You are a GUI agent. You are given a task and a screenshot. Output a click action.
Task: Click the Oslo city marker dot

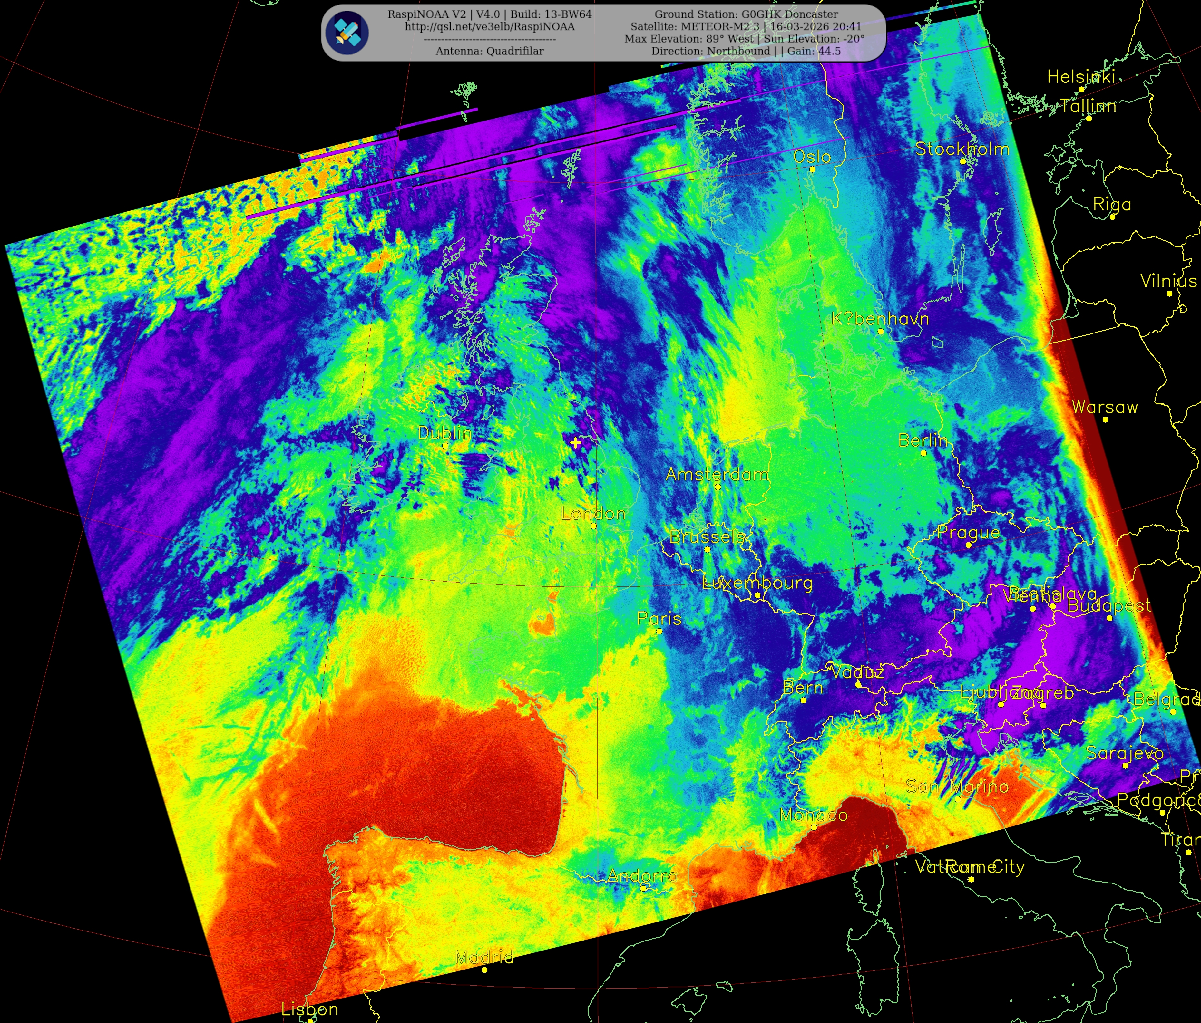pos(813,169)
